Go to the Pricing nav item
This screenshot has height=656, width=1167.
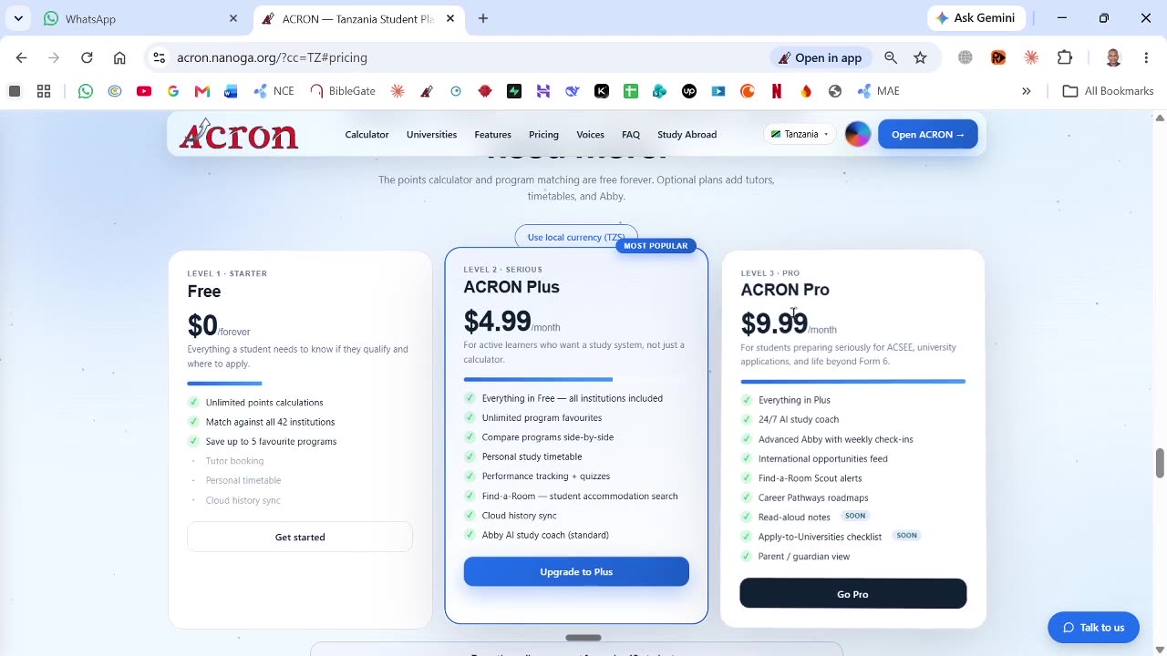[543, 135]
